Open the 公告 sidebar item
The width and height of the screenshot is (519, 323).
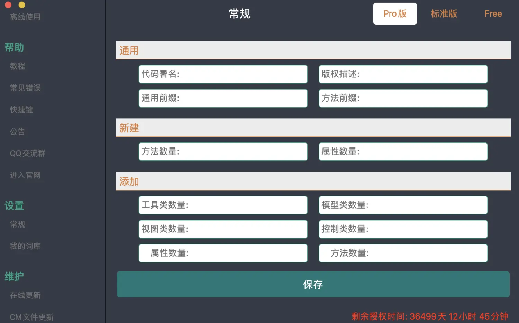18,131
